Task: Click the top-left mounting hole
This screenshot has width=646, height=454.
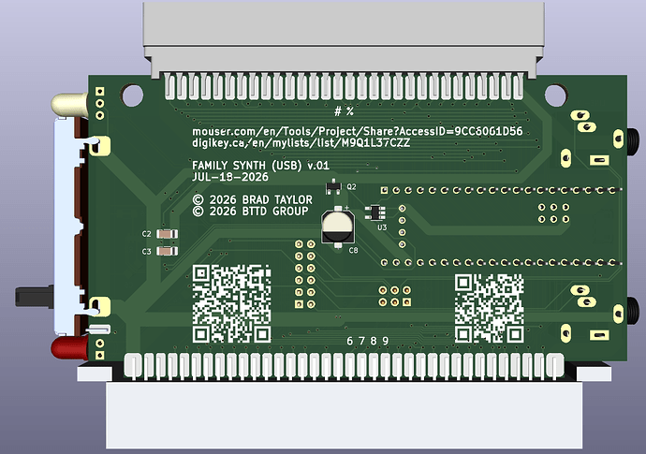Action: pyautogui.click(x=132, y=95)
